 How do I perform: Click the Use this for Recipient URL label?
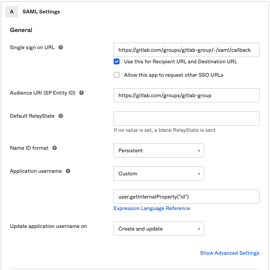181,61
